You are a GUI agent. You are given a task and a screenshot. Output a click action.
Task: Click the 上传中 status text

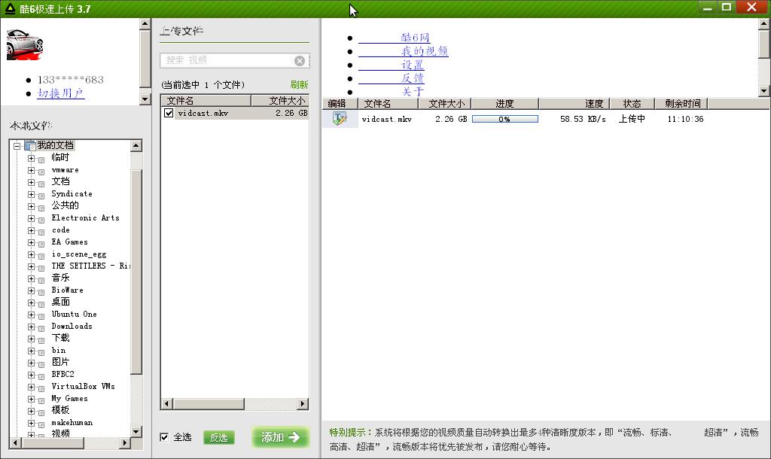tap(632, 118)
